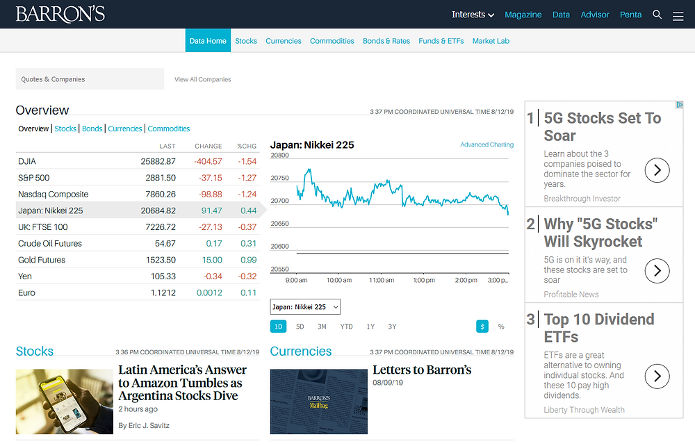Select the Japan: Nikkei 225 table row
Viewport: 695px width, 446px height.
[x=138, y=210]
